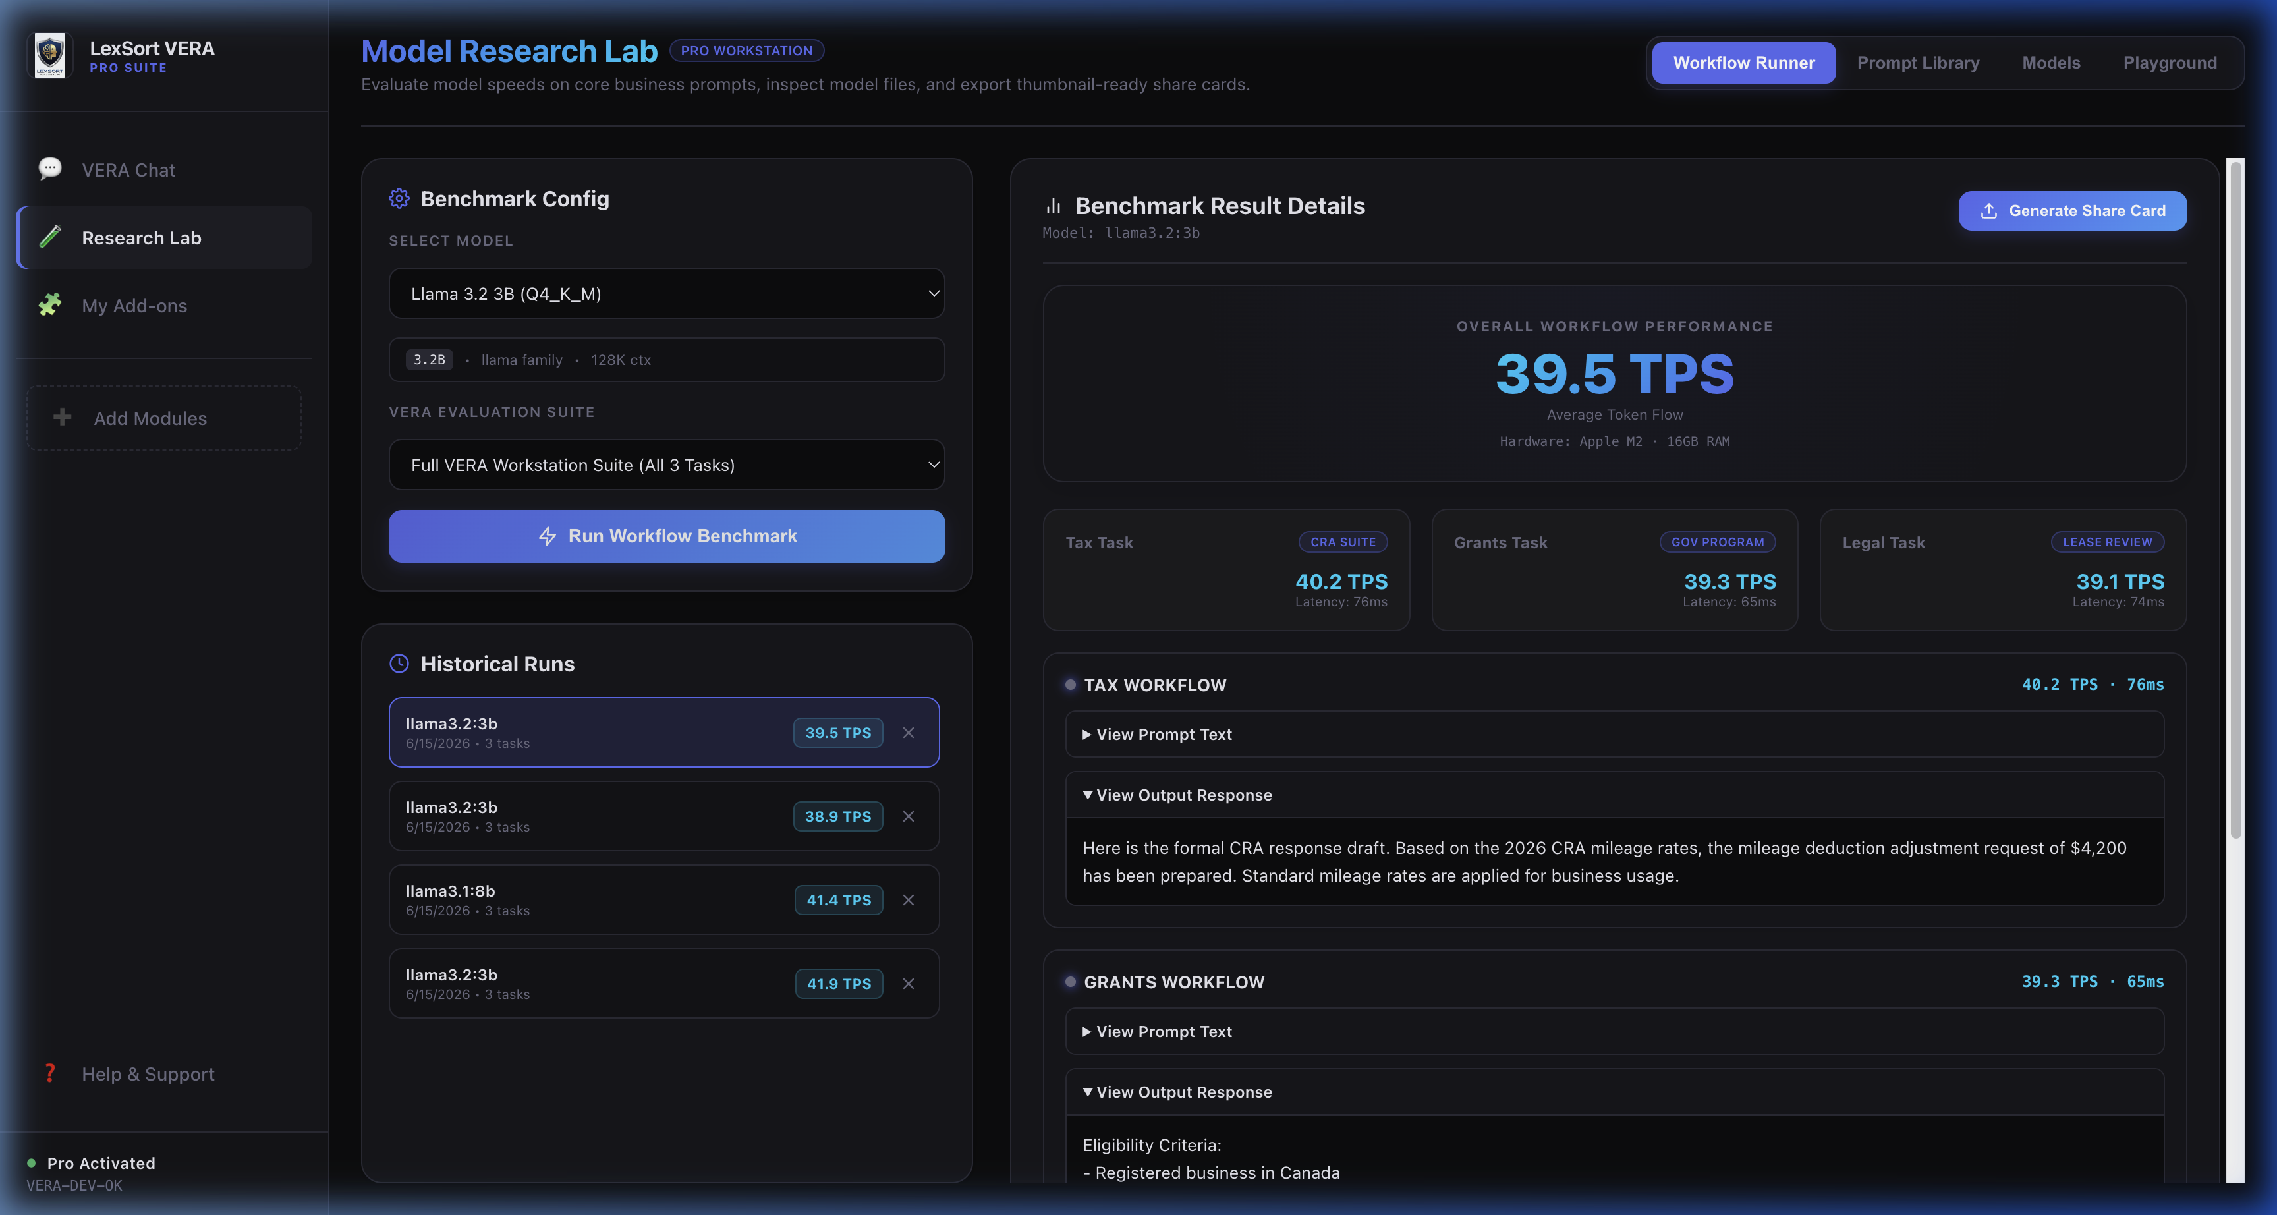Click the 40.2 TPS · 76ms Tax Workflow stat

2093,685
